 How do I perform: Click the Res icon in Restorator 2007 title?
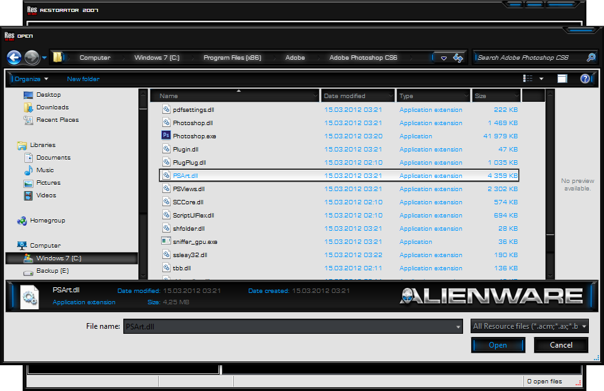[32, 10]
